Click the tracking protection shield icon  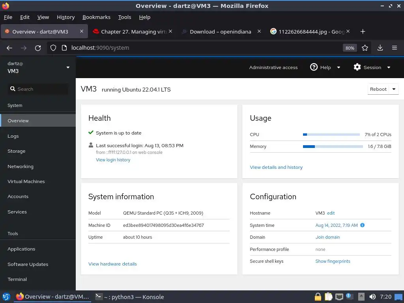pyautogui.click(x=53, y=48)
